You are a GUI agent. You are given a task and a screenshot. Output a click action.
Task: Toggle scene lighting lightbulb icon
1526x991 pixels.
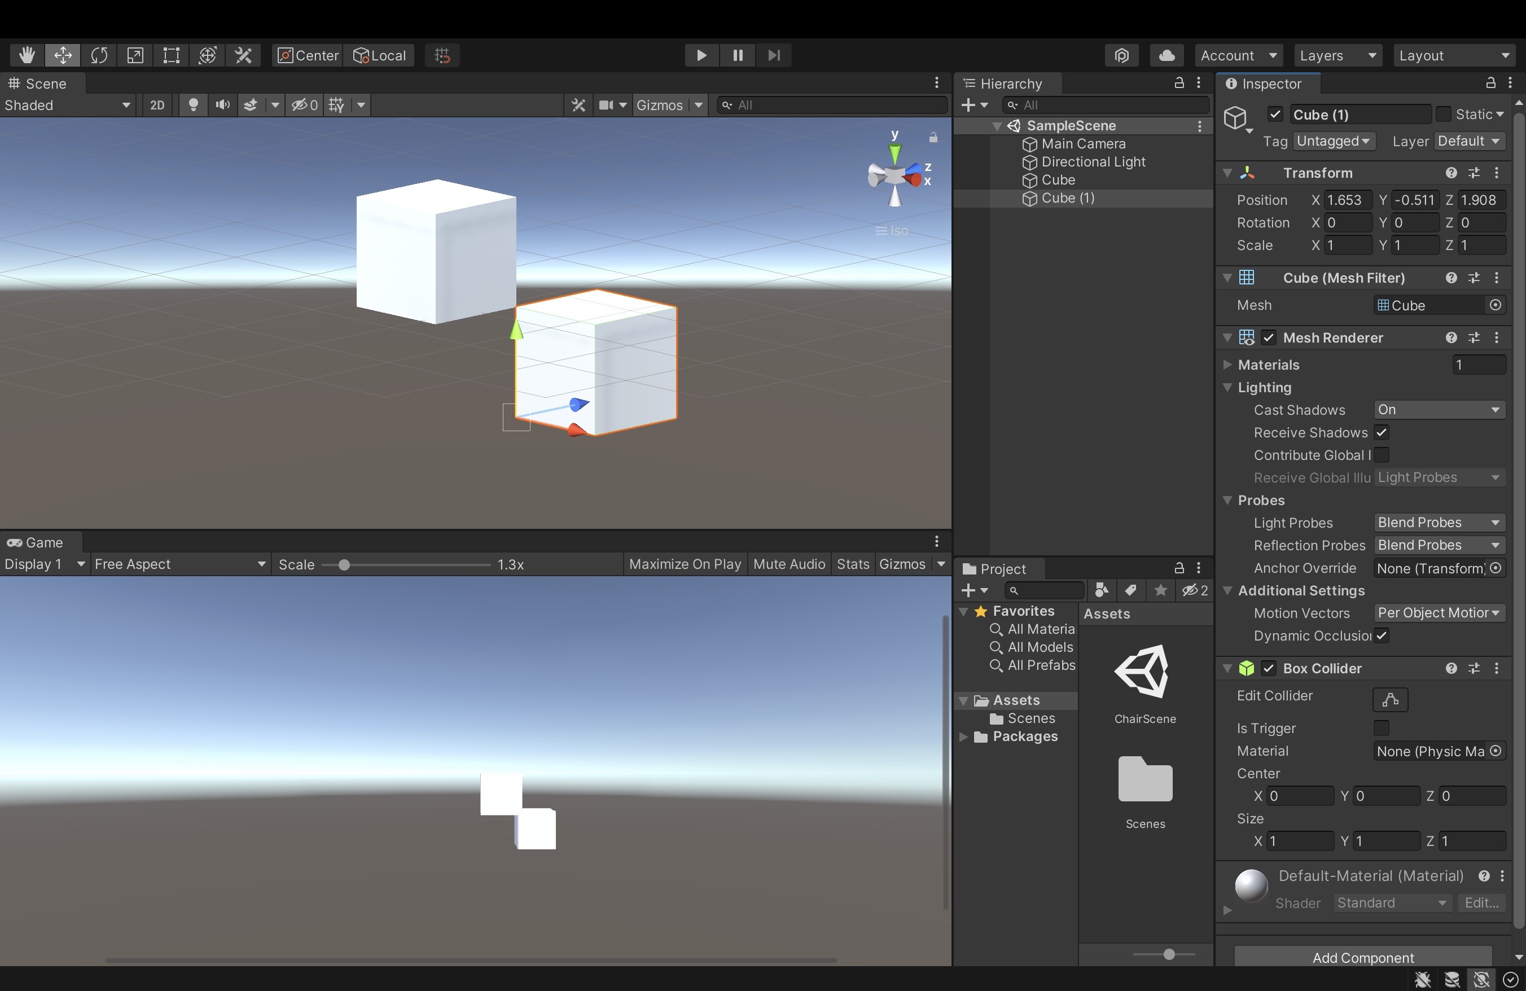[x=192, y=104]
